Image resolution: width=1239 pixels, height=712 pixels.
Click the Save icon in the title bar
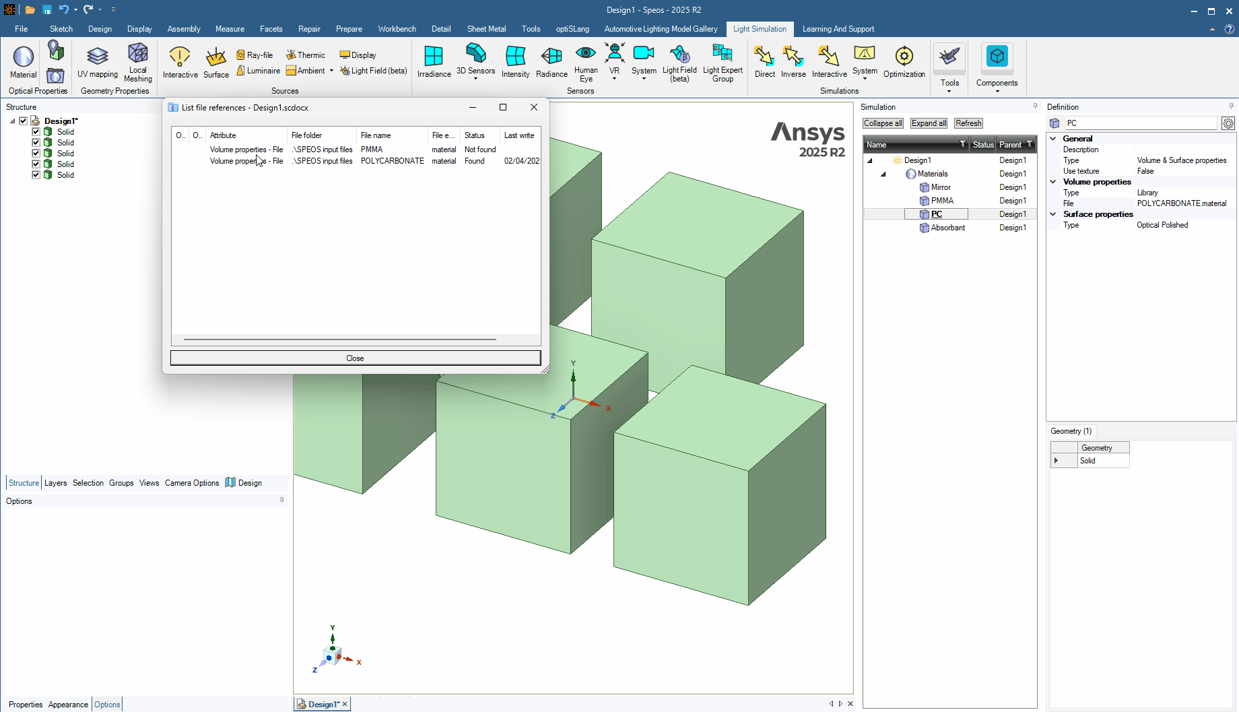(47, 9)
